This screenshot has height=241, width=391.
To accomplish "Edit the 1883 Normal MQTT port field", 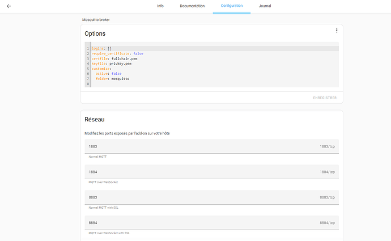I will (x=212, y=146).
